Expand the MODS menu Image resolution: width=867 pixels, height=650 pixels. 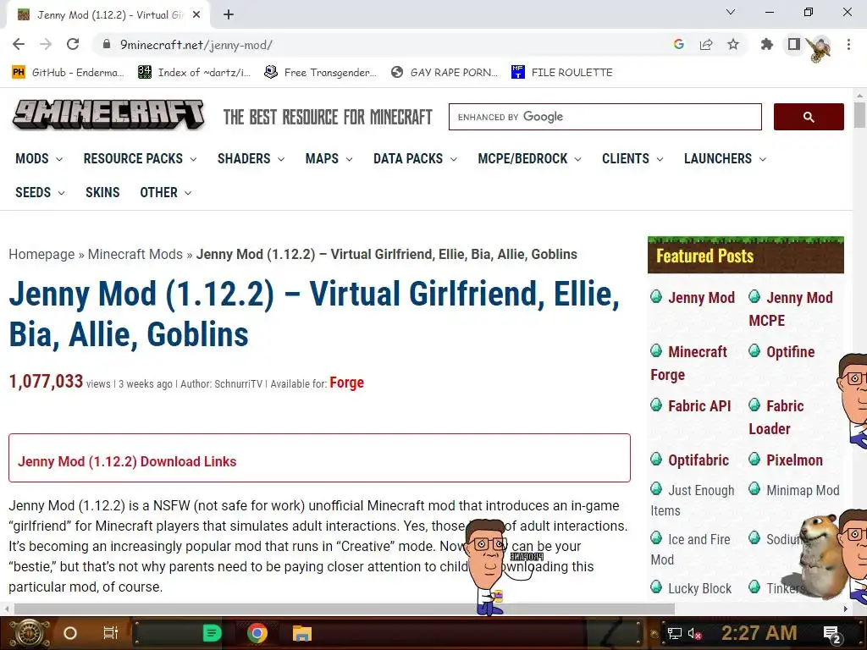[39, 158]
